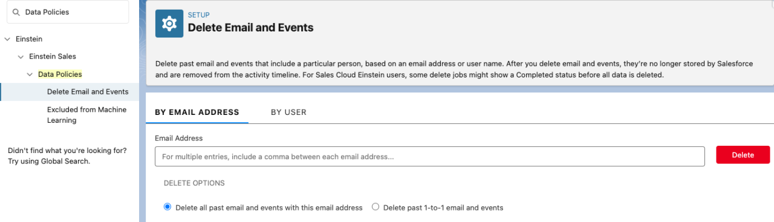This screenshot has width=774, height=222.
Task: Select Einstein Sales in the setup tree
Action: [x=53, y=57]
